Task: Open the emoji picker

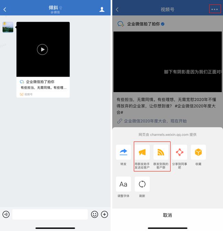Action: (x=95, y=214)
